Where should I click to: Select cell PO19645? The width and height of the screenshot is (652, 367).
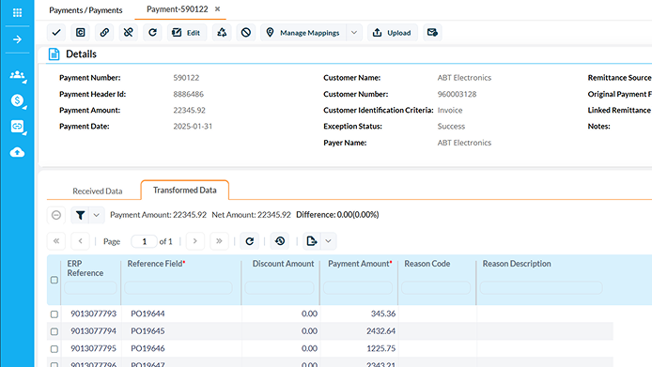coord(147,331)
